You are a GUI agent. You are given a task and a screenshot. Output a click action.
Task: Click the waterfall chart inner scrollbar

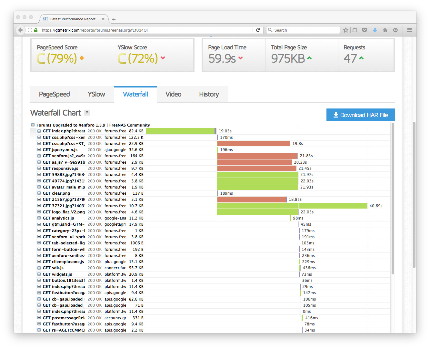click(393, 199)
